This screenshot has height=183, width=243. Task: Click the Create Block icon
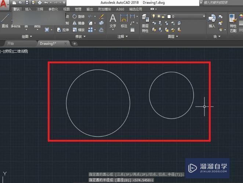click(220, 16)
